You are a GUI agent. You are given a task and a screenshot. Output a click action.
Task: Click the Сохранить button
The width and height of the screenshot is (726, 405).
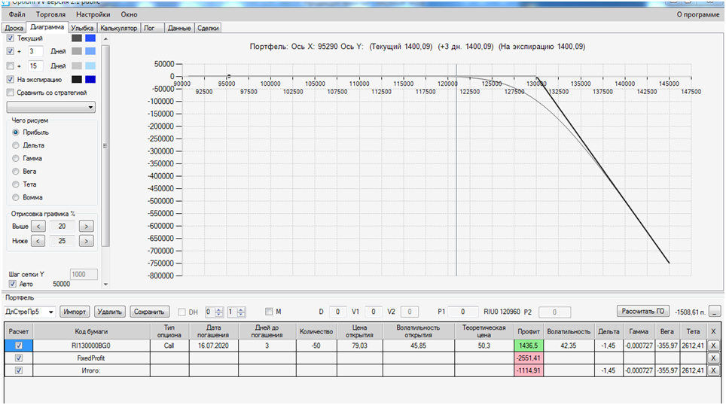pyautogui.click(x=149, y=312)
